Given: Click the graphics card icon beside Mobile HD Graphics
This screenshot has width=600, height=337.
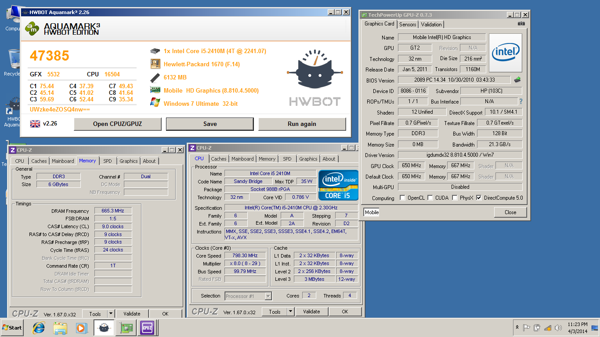Looking at the screenshot, I should pos(155,90).
